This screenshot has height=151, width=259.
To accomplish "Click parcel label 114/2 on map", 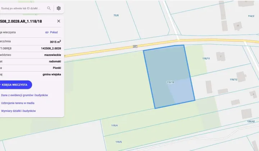I will point(251,16).
